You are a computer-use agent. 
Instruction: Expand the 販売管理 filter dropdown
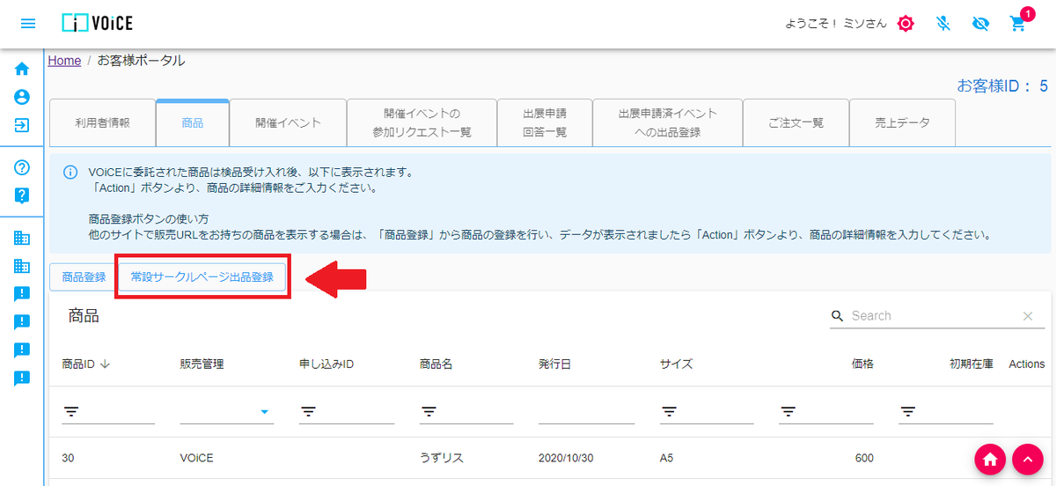point(264,412)
